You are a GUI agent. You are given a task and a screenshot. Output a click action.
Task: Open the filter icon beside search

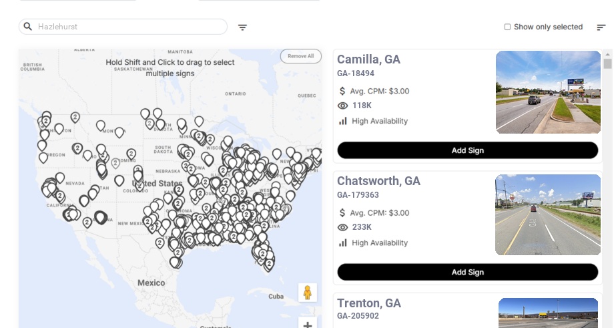(x=242, y=27)
